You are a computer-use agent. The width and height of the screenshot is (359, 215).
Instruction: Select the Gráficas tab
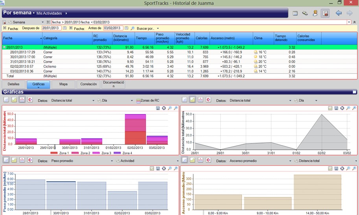click(39, 84)
